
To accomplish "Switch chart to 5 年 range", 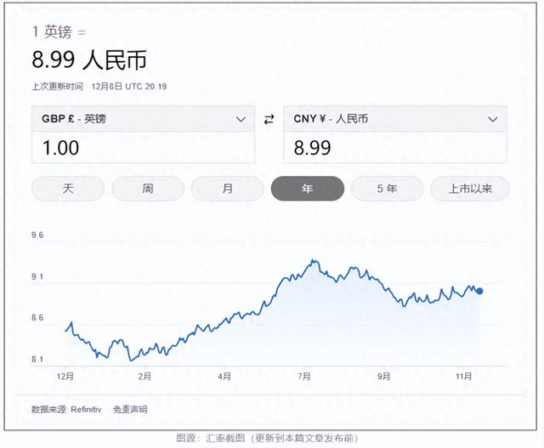I will [387, 189].
